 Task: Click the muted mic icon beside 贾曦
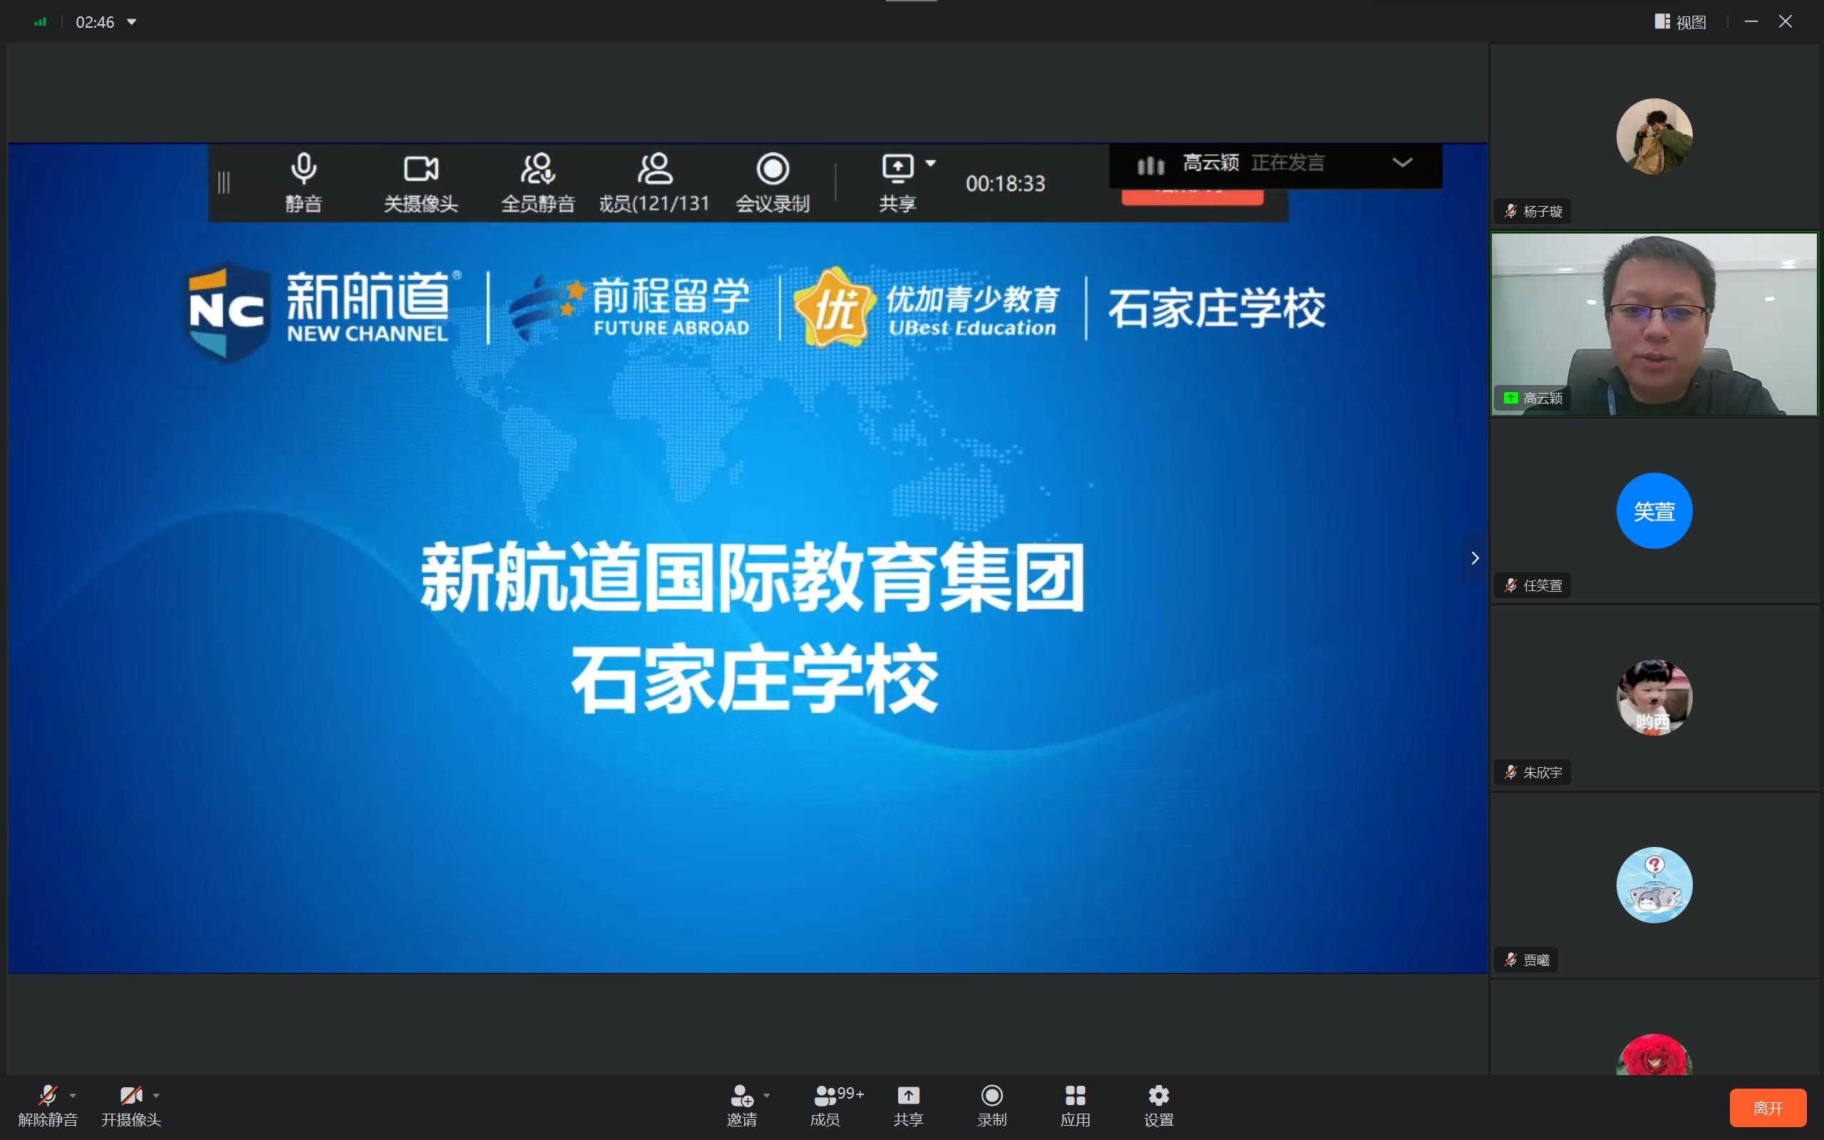coord(1510,960)
